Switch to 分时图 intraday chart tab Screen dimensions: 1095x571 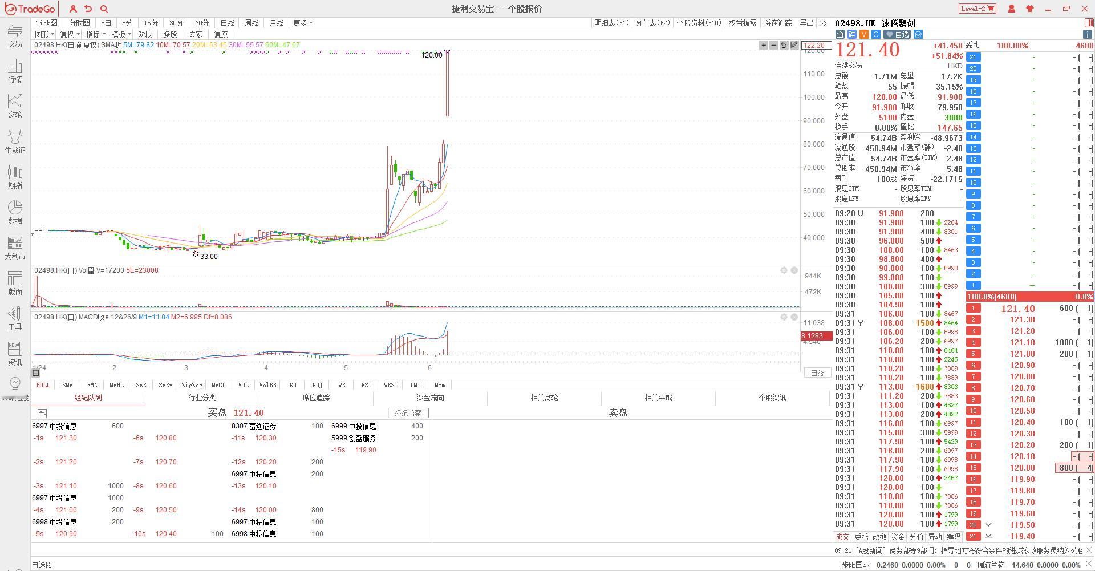[80, 23]
